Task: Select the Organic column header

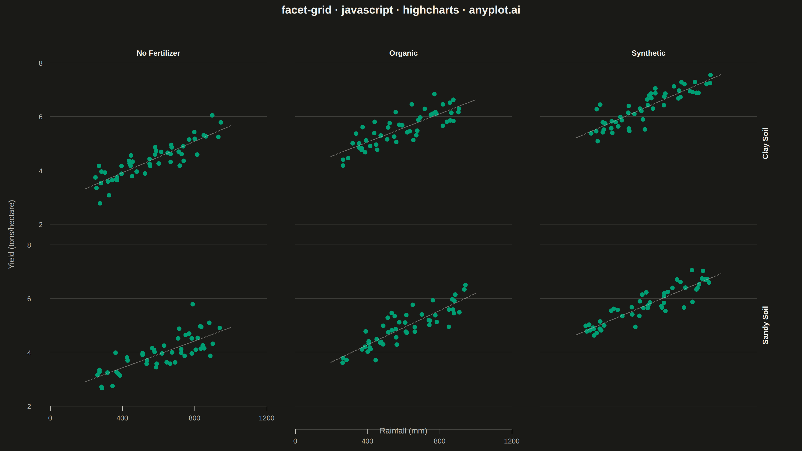Action: pos(403,53)
